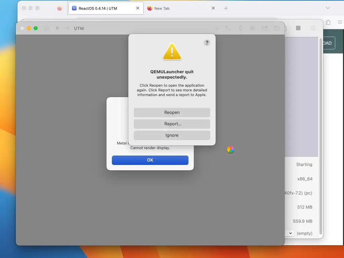This screenshot has width=344, height=258.
Task: Click the UTM play/start icon
Action: click(x=57, y=28)
